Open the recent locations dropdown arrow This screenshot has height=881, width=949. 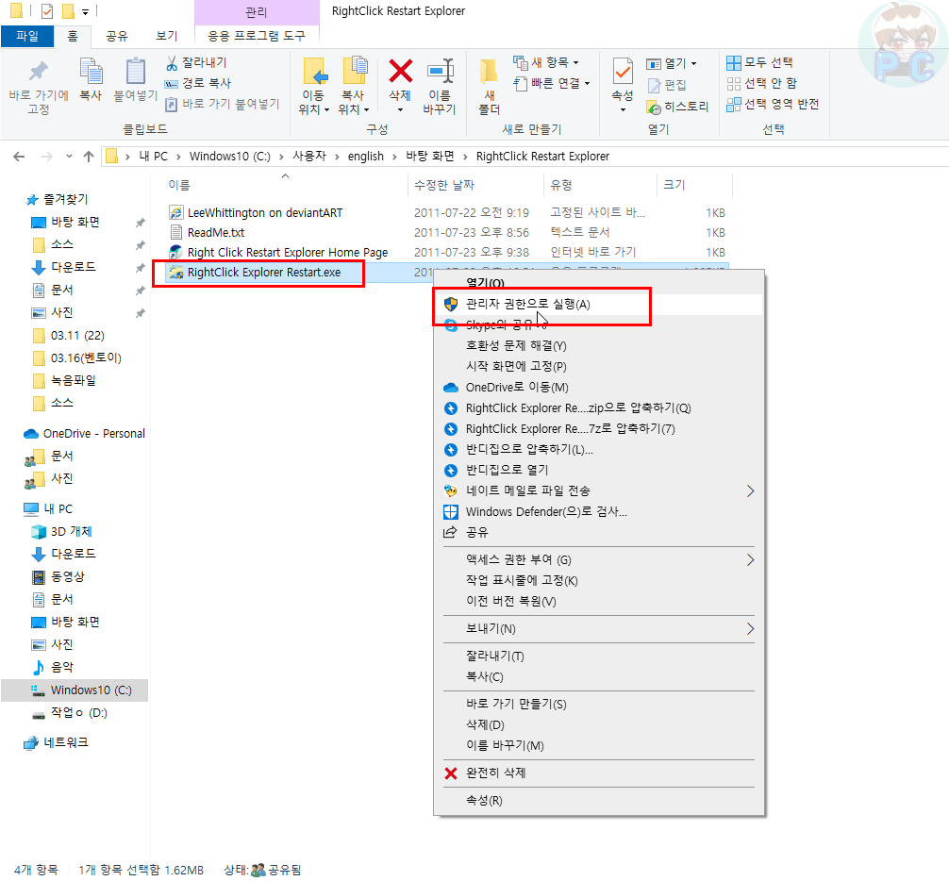[x=69, y=157]
